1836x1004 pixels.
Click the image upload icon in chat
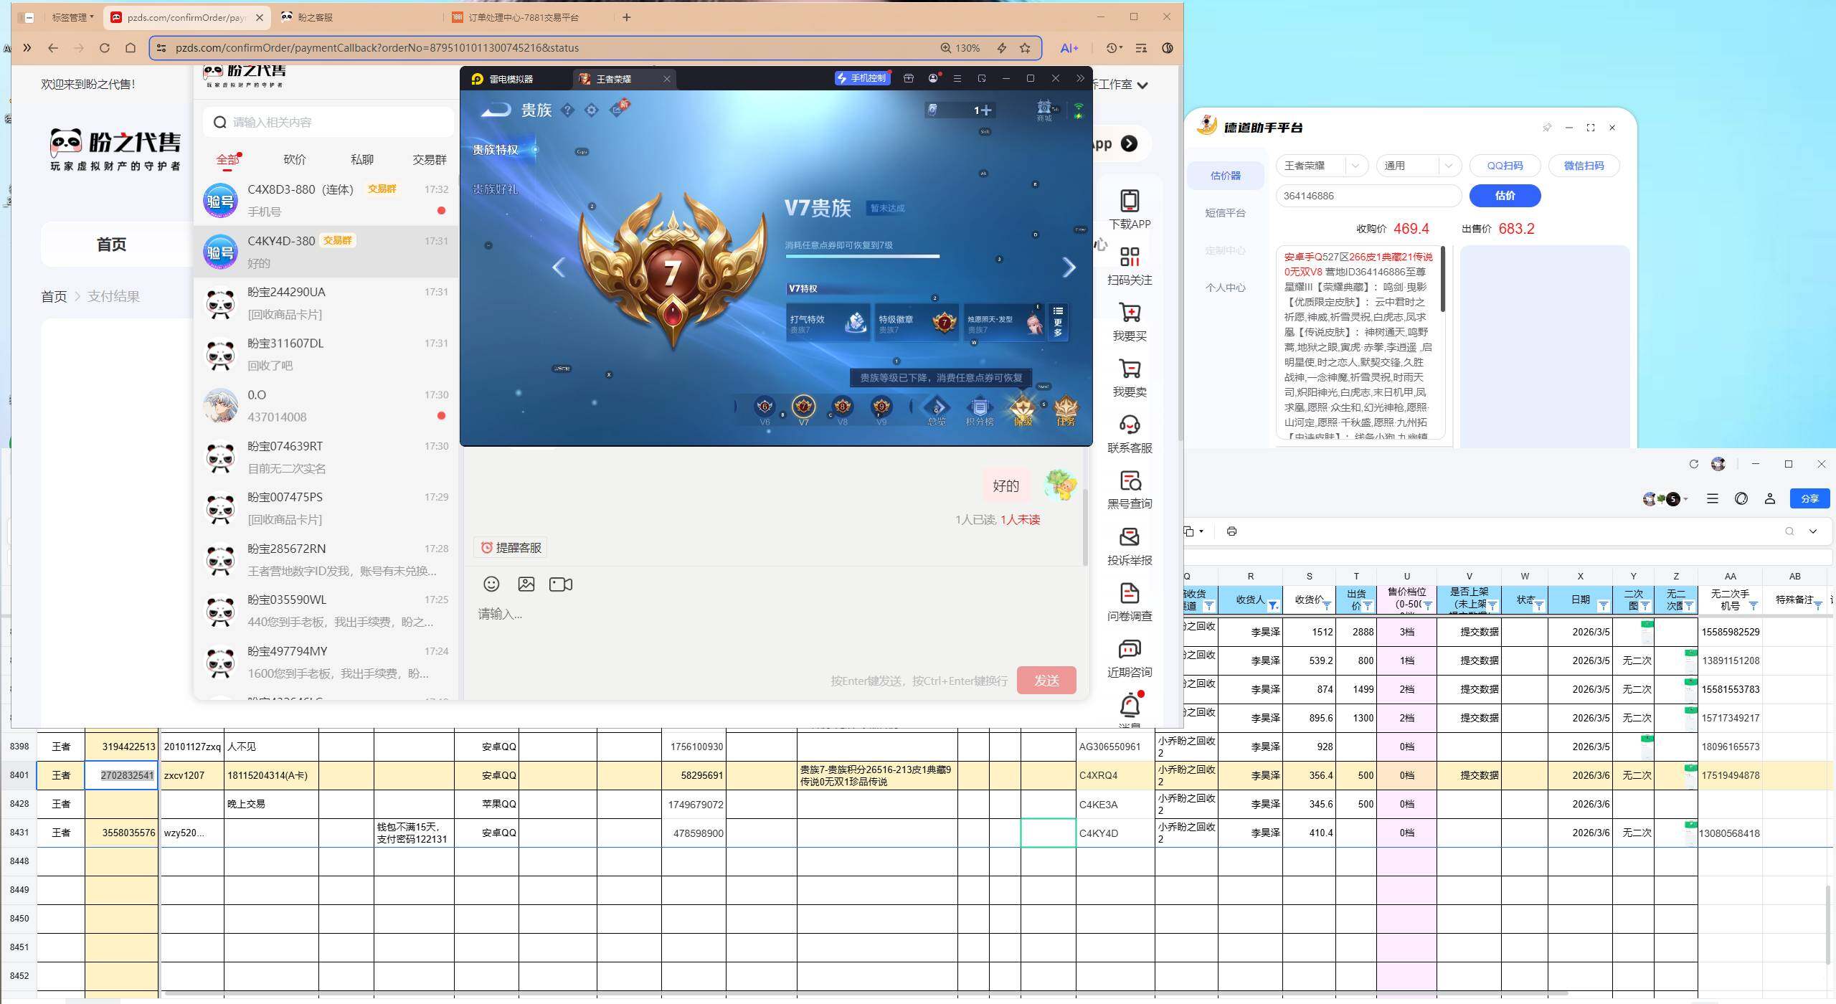pyautogui.click(x=526, y=584)
